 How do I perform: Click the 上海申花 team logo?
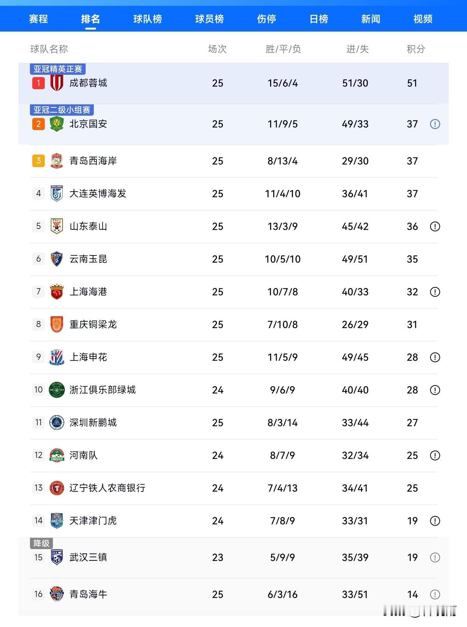57,357
